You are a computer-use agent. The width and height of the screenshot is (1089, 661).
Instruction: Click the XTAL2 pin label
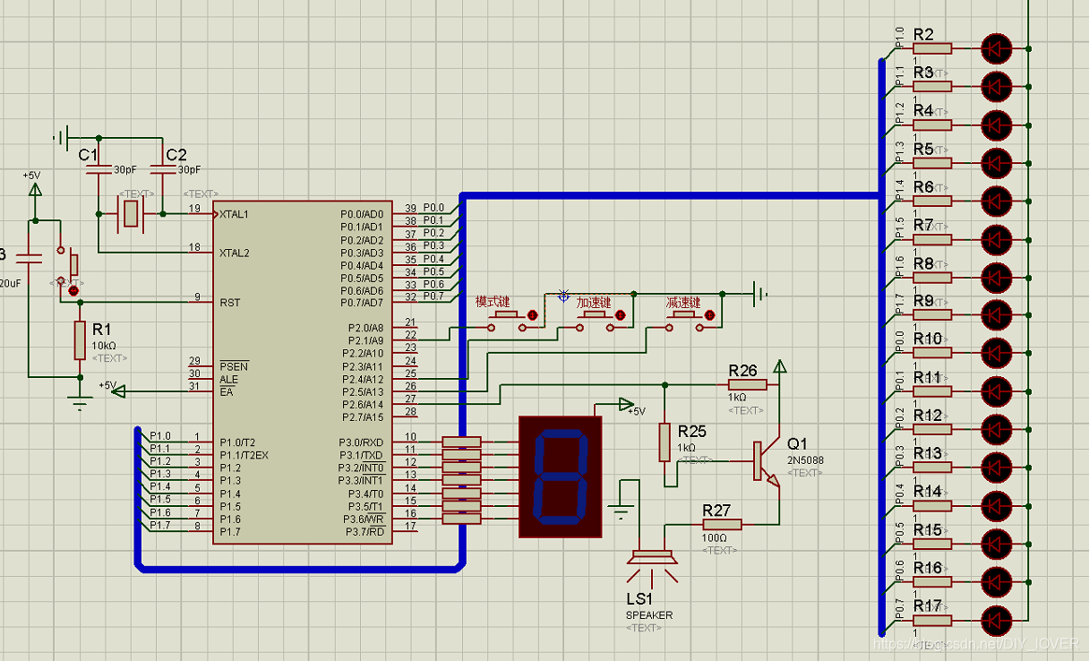234,253
